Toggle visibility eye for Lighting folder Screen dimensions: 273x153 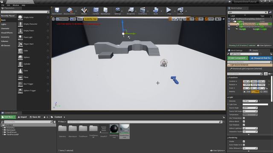tap(229, 22)
